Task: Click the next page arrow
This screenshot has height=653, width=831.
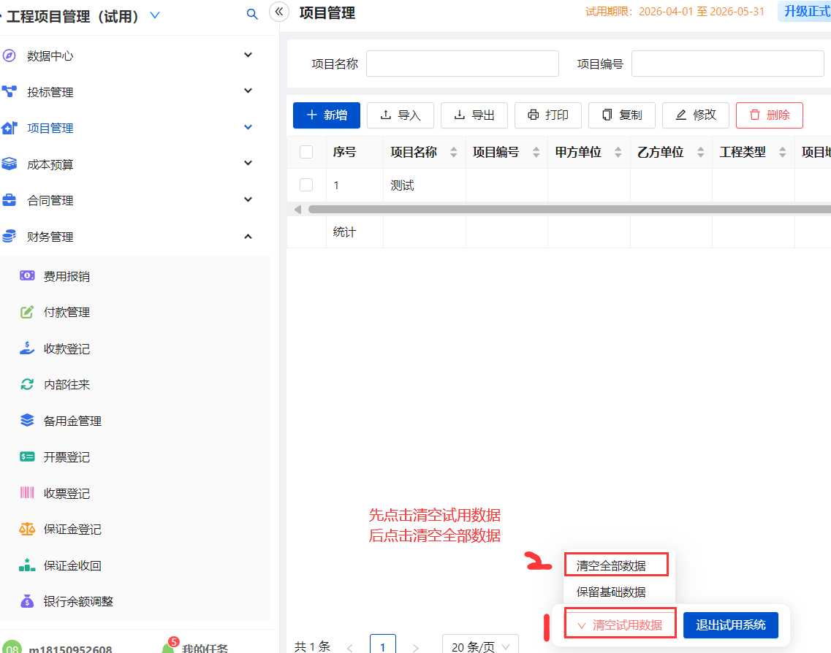Action: 415,647
